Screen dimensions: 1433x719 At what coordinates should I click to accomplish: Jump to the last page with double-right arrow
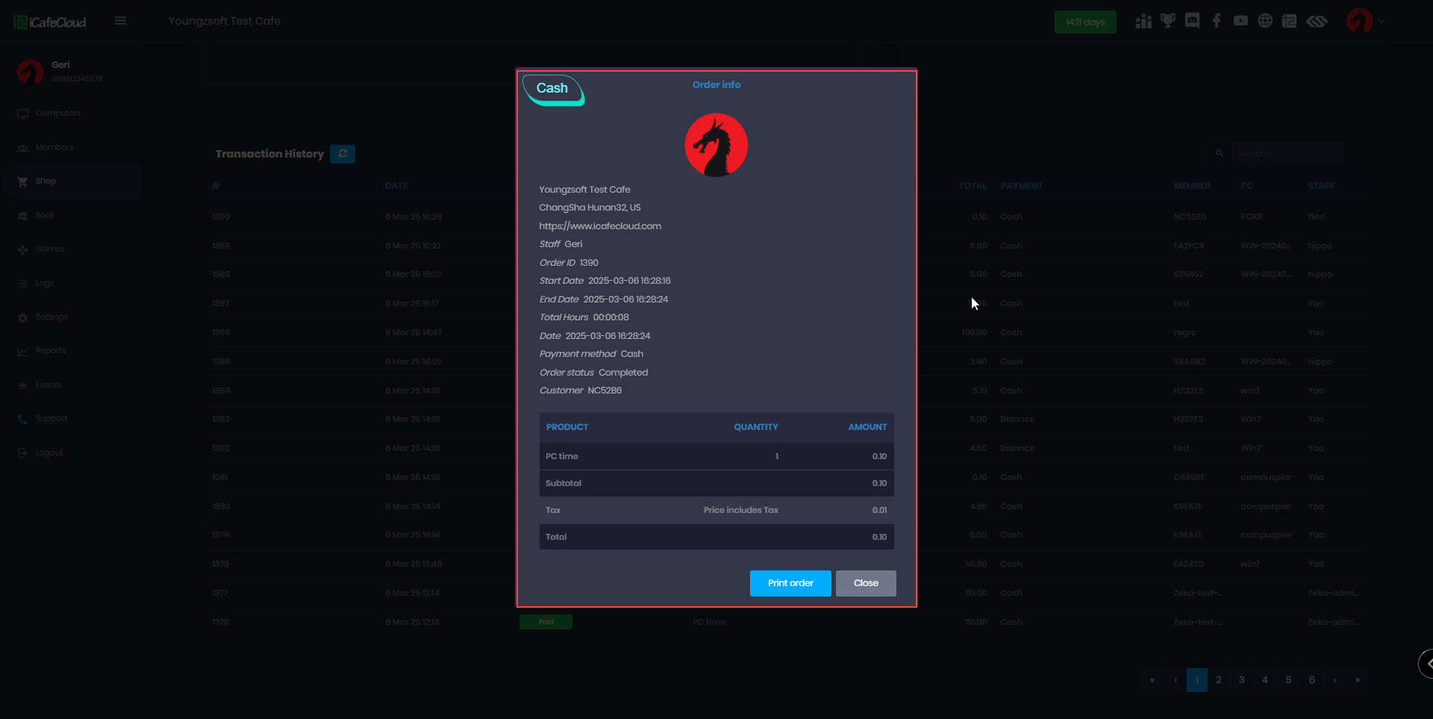tap(1358, 680)
